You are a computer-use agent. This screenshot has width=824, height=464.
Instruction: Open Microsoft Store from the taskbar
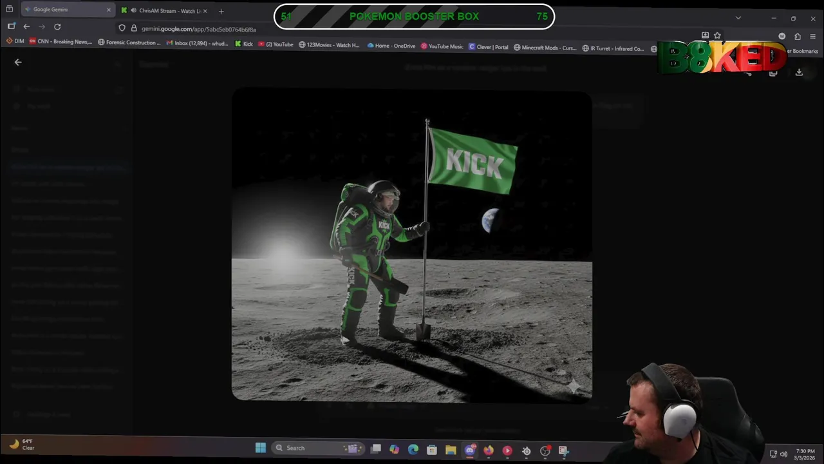(x=432, y=450)
